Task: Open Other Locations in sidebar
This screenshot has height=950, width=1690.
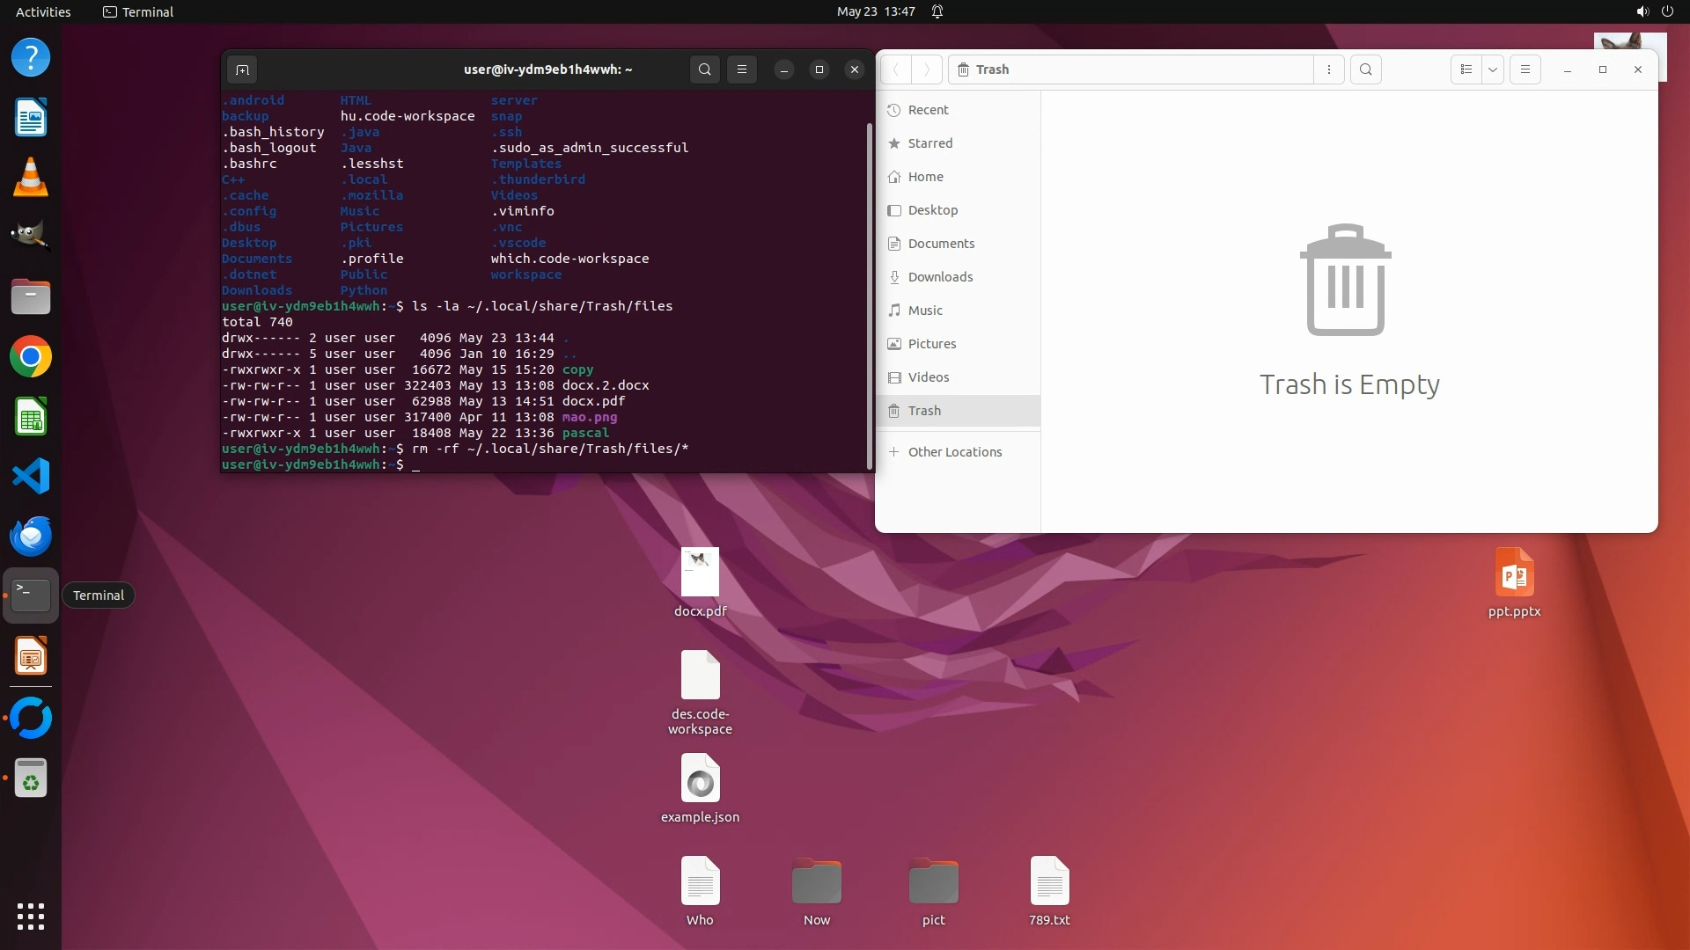Action: [x=954, y=452]
